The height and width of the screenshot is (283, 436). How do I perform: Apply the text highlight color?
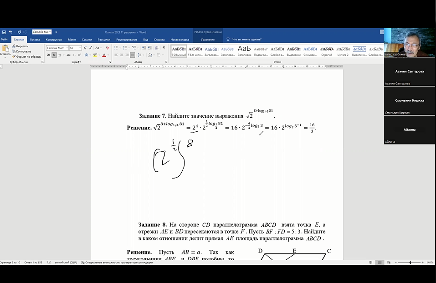[x=95, y=55]
